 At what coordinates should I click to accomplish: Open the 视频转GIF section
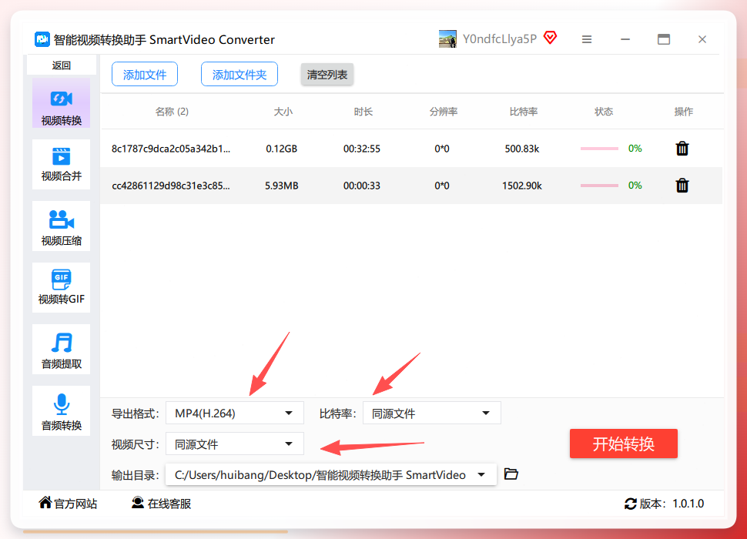pos(61,287)
